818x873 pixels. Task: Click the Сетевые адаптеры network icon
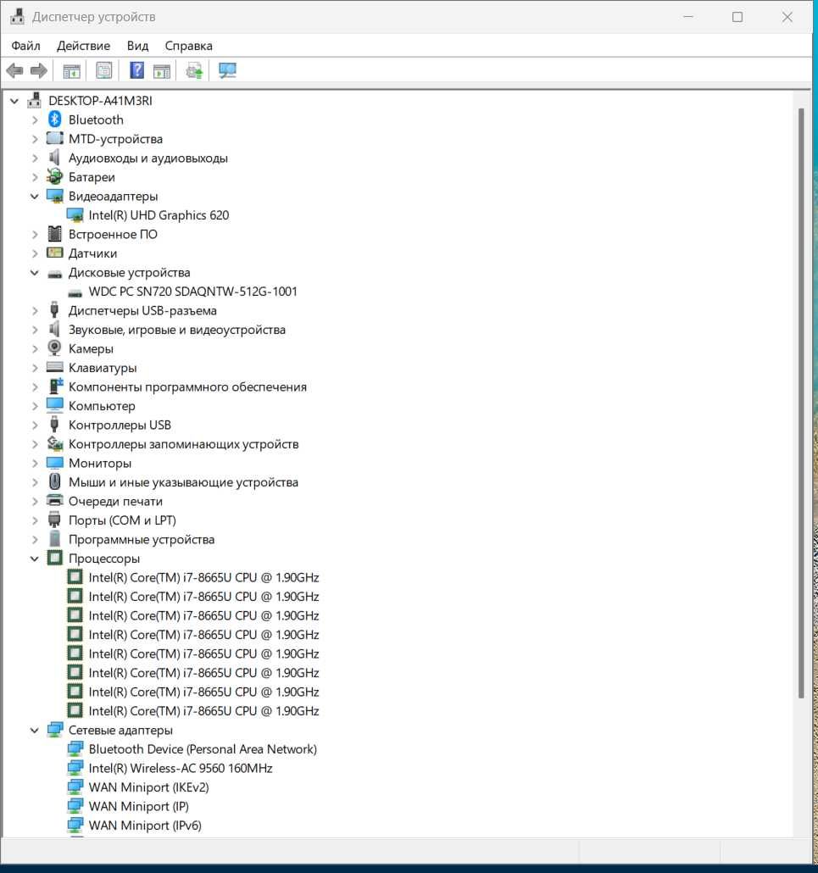[54, 730]
